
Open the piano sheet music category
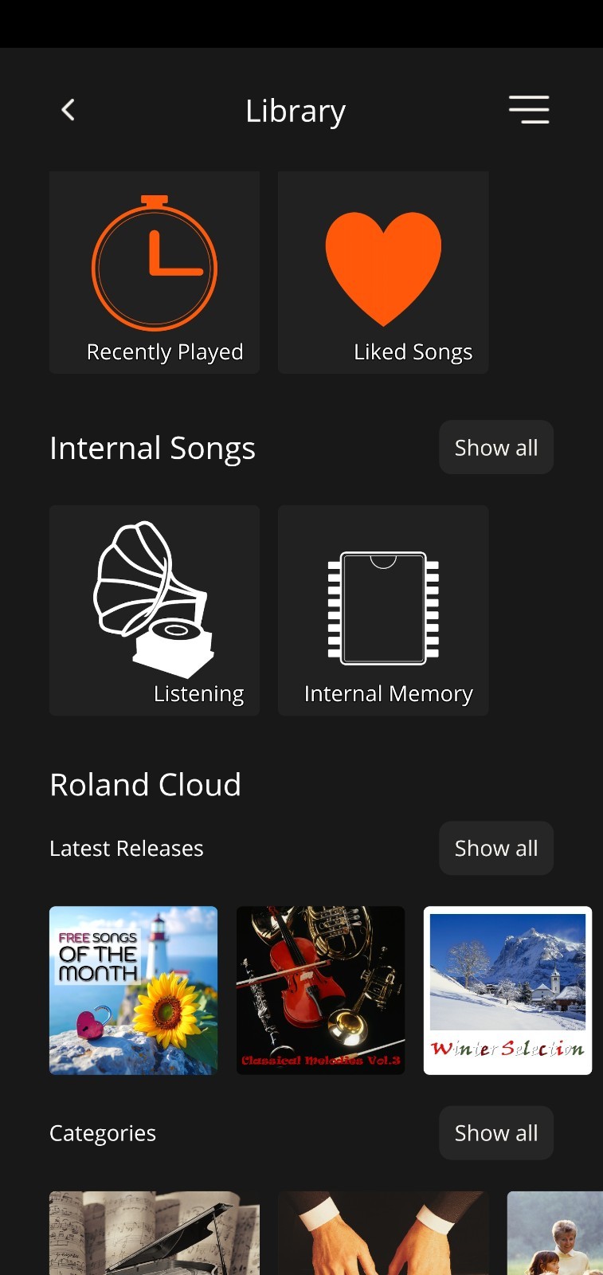tap(155, 1233)
